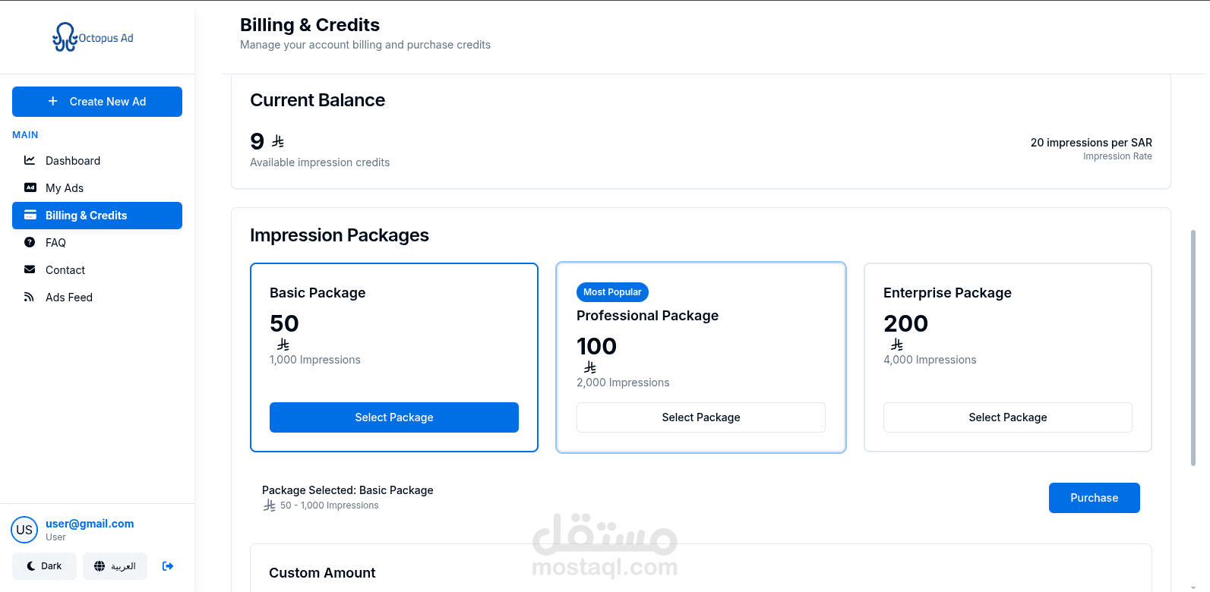The image size is (1210, 592).
Task: Go to the Ads Feed page
Action: tap(69, 298)
